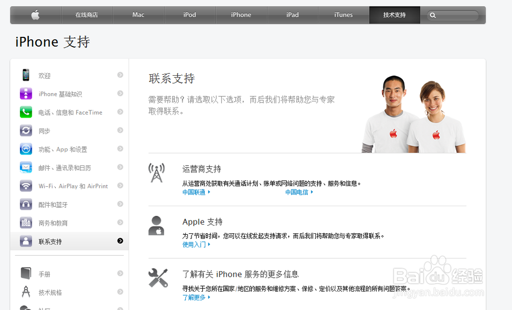Click the 运营商支持 heading
Image resolution: width=512 pixels, height=310 pixels.
point(202,169)
